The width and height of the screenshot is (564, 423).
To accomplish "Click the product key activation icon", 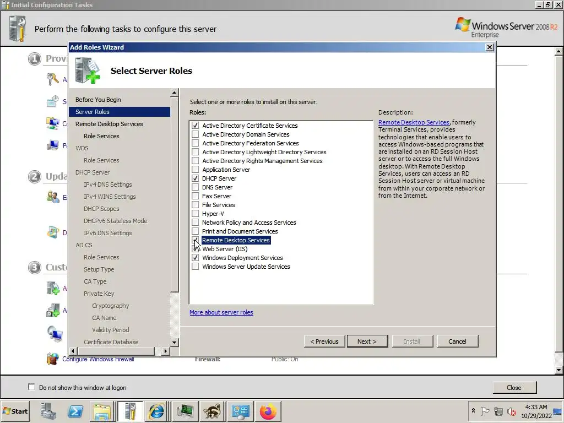I will point(52,79).
